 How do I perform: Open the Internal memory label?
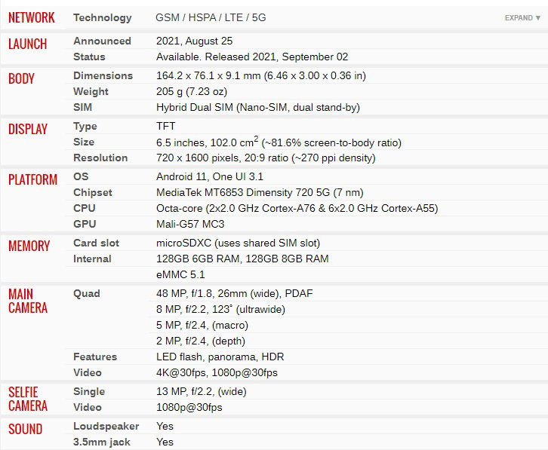click(92, 259)
